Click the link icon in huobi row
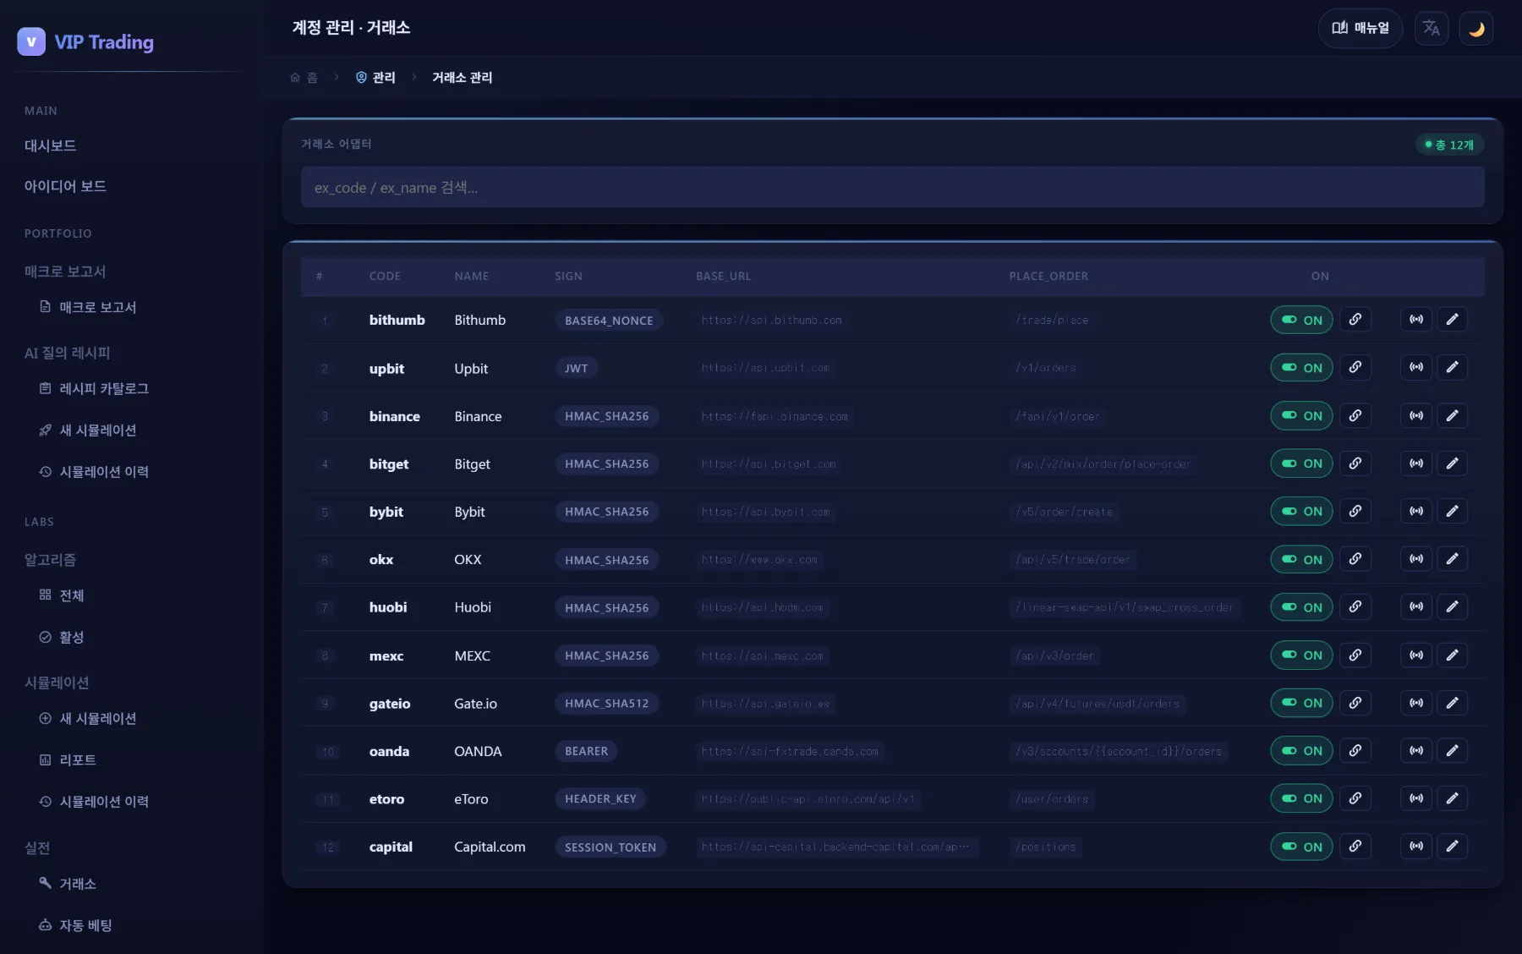 point(1355,607)
